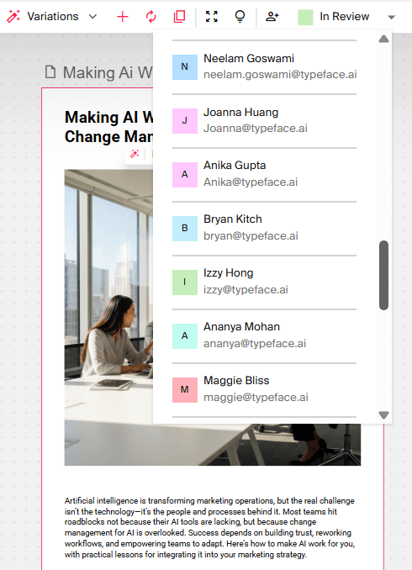Image resolution: width=412 pixels, height=570 pixels.
Task: Open the In Review status dropdown arrow
Action: 391,17
